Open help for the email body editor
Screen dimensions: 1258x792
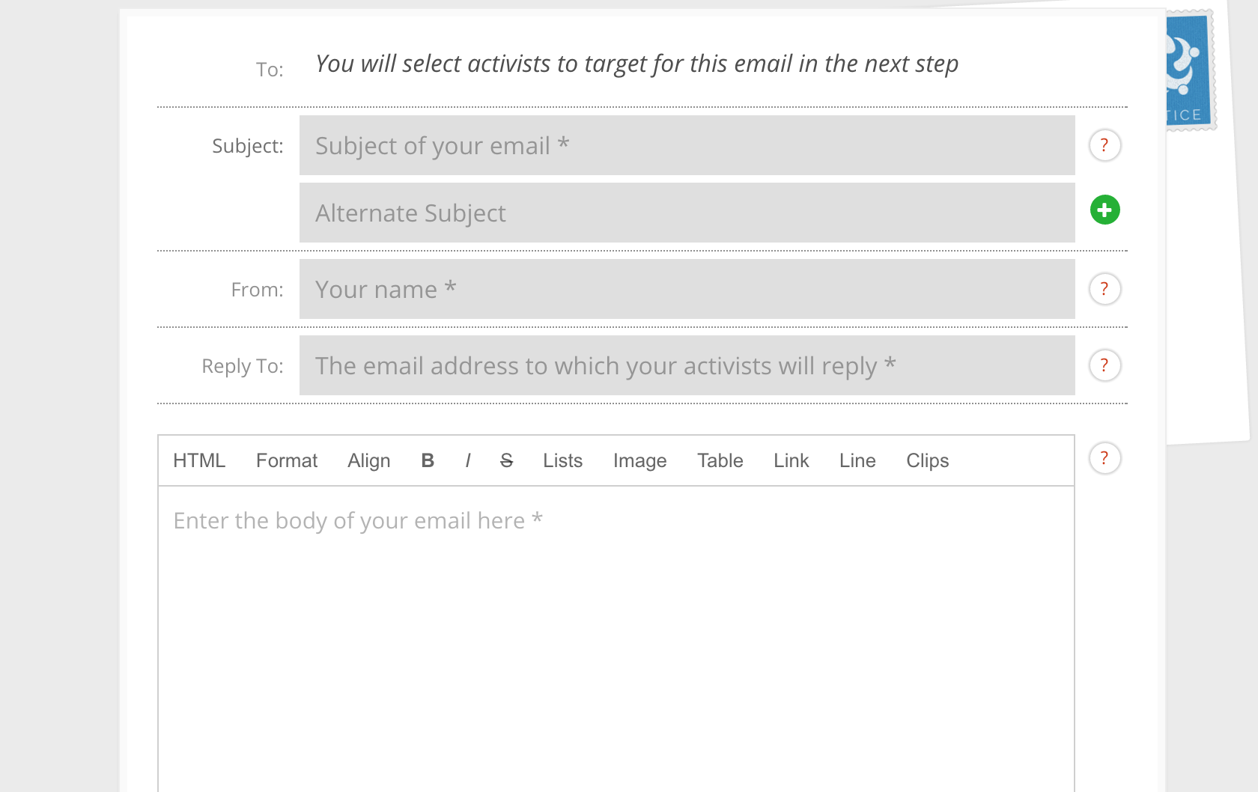(x=1104, y=458)
